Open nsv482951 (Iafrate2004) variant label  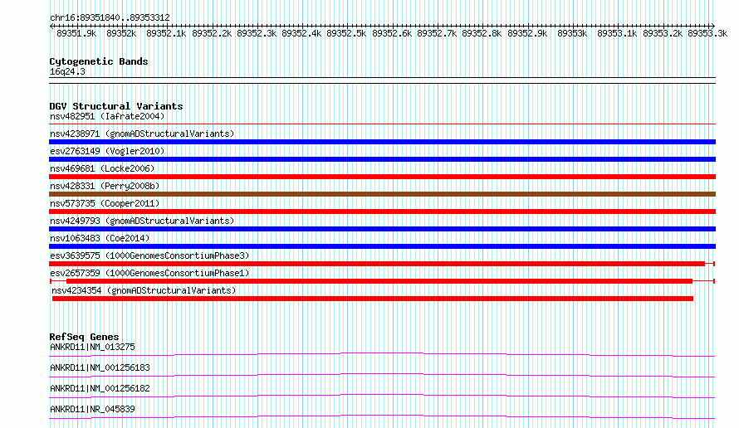[107, 116]
